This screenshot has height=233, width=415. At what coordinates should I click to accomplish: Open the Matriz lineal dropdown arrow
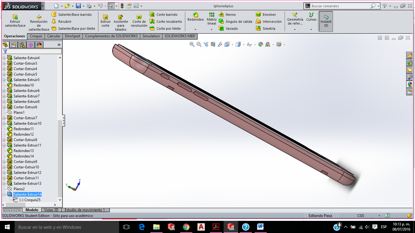click(212, 29)
